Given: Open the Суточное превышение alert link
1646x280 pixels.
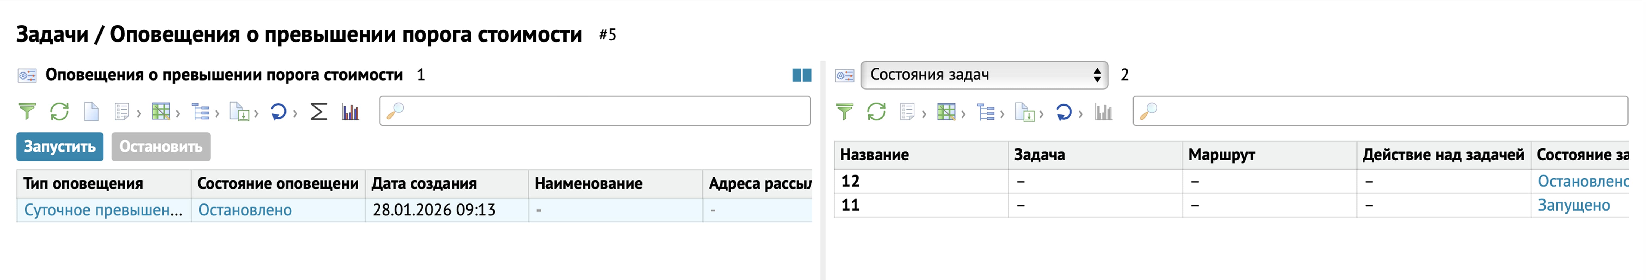Looking at the screenshot, I should click(103, 210).
